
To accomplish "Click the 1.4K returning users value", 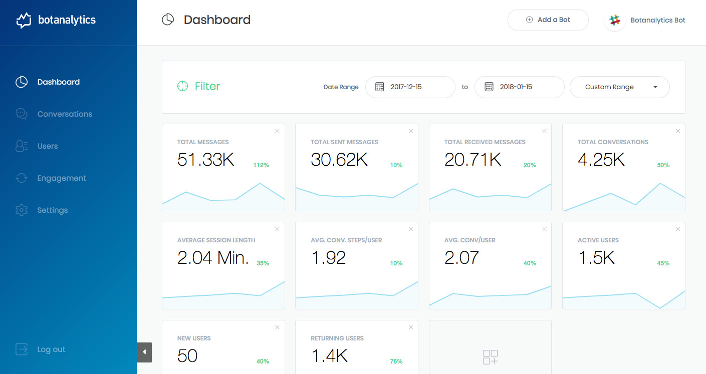I will tap(329, 356).
